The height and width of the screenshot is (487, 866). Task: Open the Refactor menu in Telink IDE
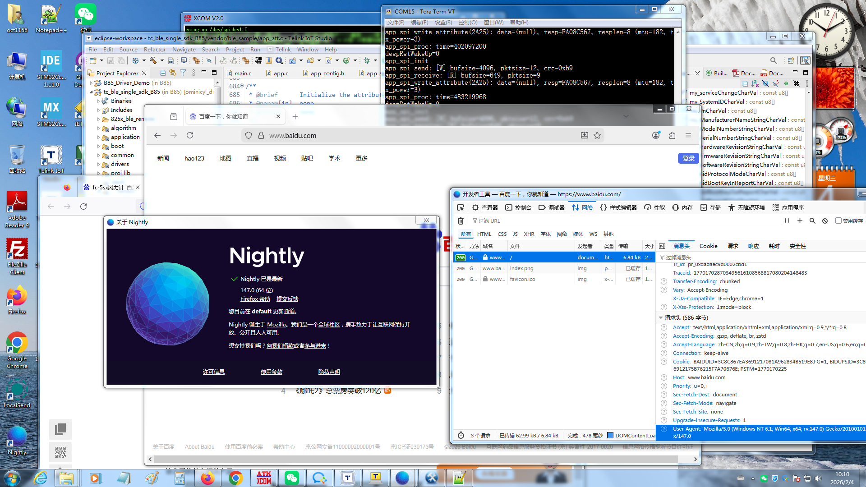(x=155, y=50)
